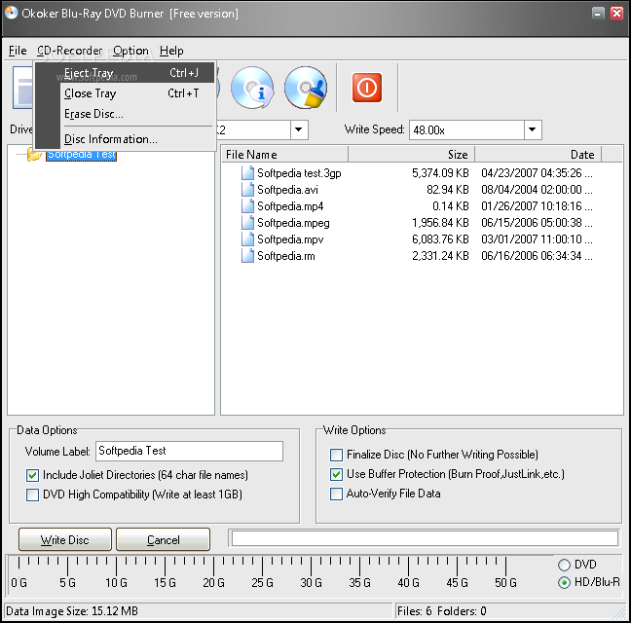The width and height of the screenshot is (631, 623).
Task: Open the Option menu
Action: click(x=130, y=51)
